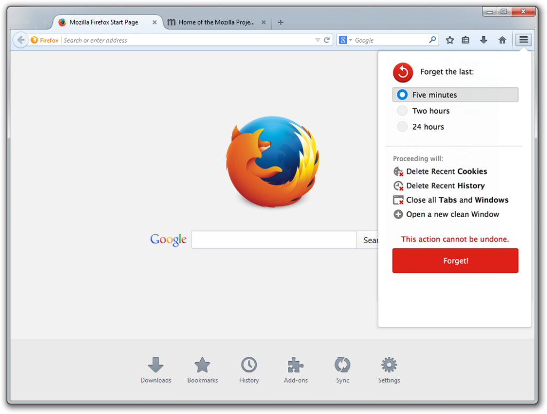Image resolution: width=547 pixels, height=414 pixels.
Task: Choose the 24 hours option
Action: point(402,127)
